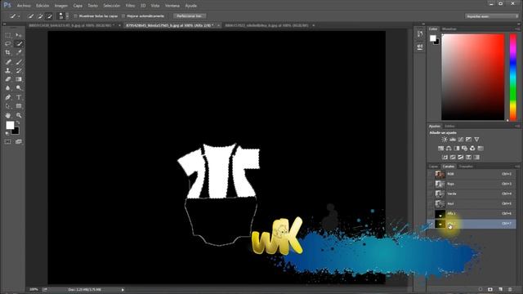Pick a color in the color field
The width and height of the screenshot is (523, 294).
click(472, 77)
